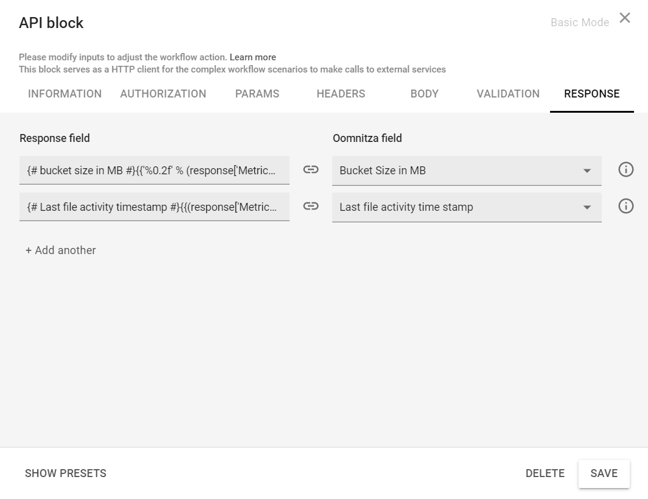The width and height of the screenshot is (648, 499).
Task: Switch to Basic Mode
Action: (579, 23)
